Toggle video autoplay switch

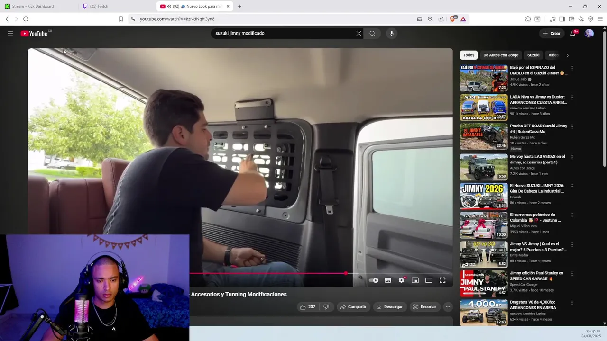374,280
